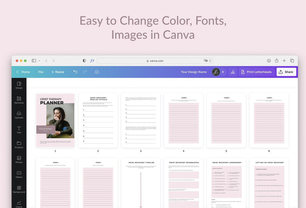This screenshot has width=306, height=208.
Task: Select the Grief Therapy Planner cover thumbnail
Action: (55, 121)
